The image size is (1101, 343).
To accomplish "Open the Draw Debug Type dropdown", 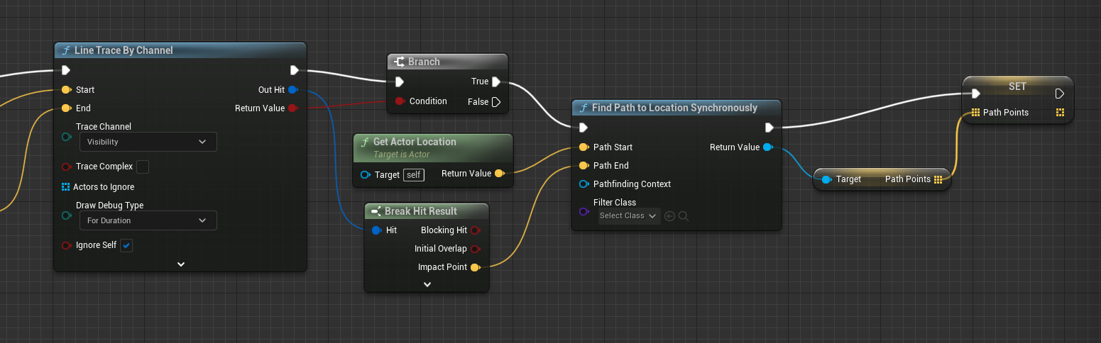I will 148,220.
